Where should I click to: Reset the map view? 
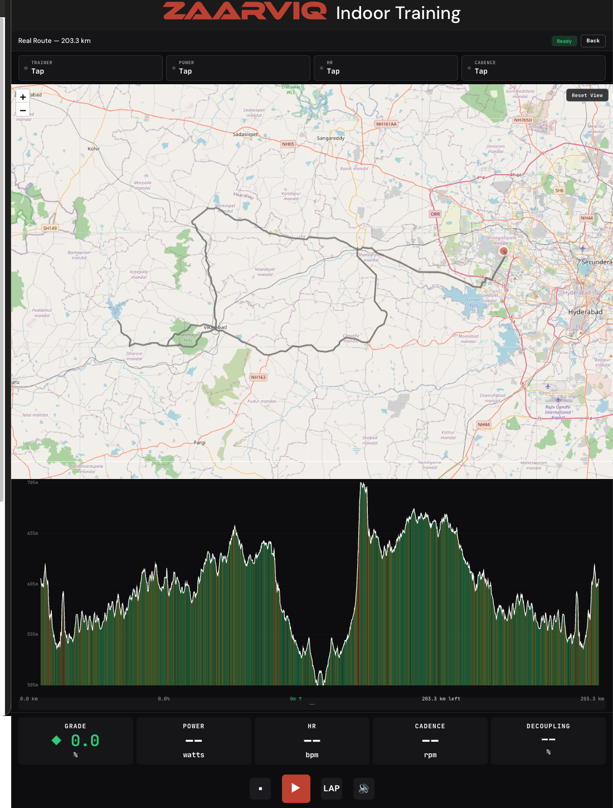point(587,95)
